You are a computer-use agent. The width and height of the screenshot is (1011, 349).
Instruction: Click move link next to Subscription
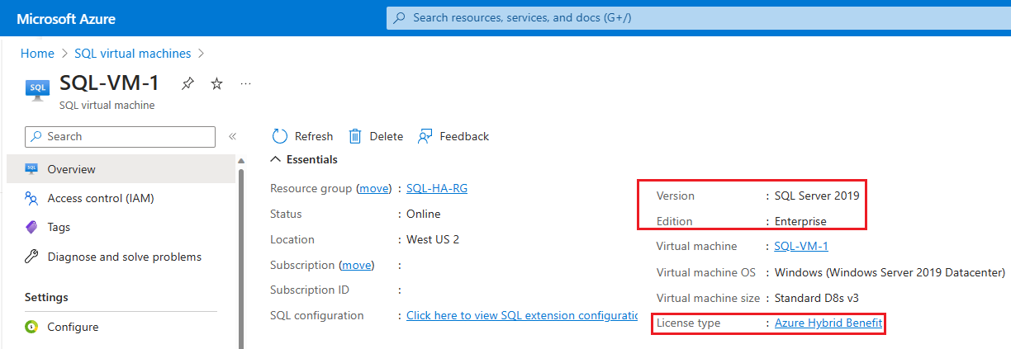tap(357, 265)
